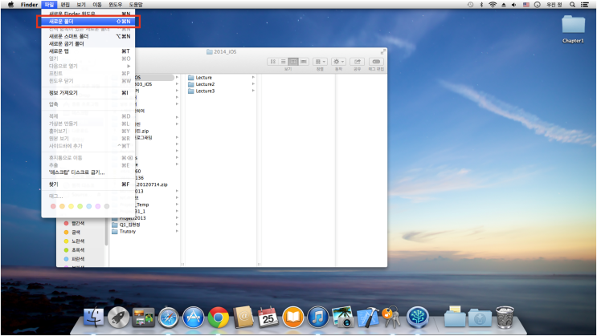The image size is (597, 336).
Task: Launch Xcode from the Dock
Action: pos(368,318)
